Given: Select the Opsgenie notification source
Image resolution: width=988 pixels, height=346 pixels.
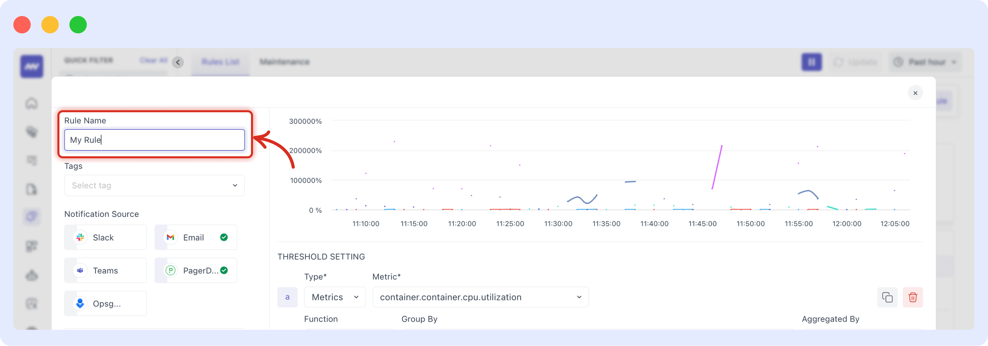Looking at the screenshot, I should pyautogui.click(x=105, y=303).
